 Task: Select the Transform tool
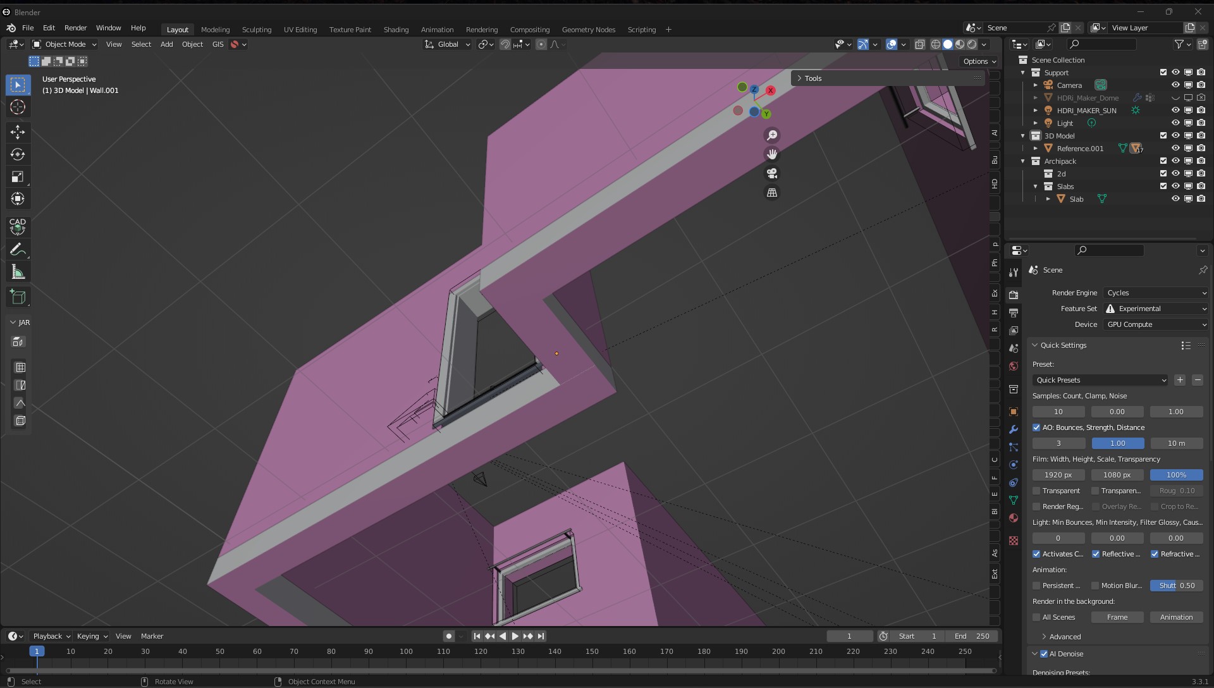tap(18, 199)
